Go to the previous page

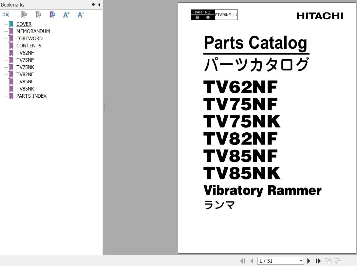click(252, 261)
